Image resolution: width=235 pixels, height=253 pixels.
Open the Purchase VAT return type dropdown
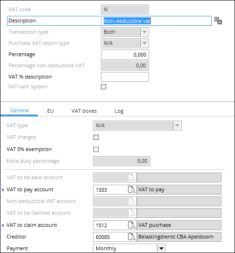144,43
